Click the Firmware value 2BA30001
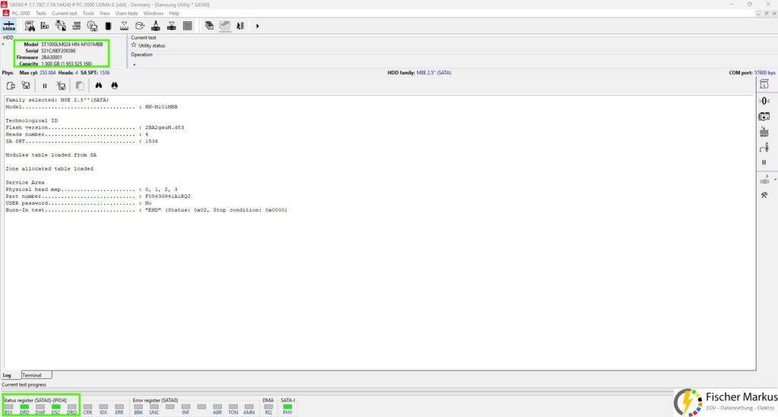Image resolution: width=778 pixels, height=417 pixels. [x=52, y=58]
